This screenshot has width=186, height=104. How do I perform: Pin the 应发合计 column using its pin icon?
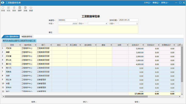coord(143,45)
